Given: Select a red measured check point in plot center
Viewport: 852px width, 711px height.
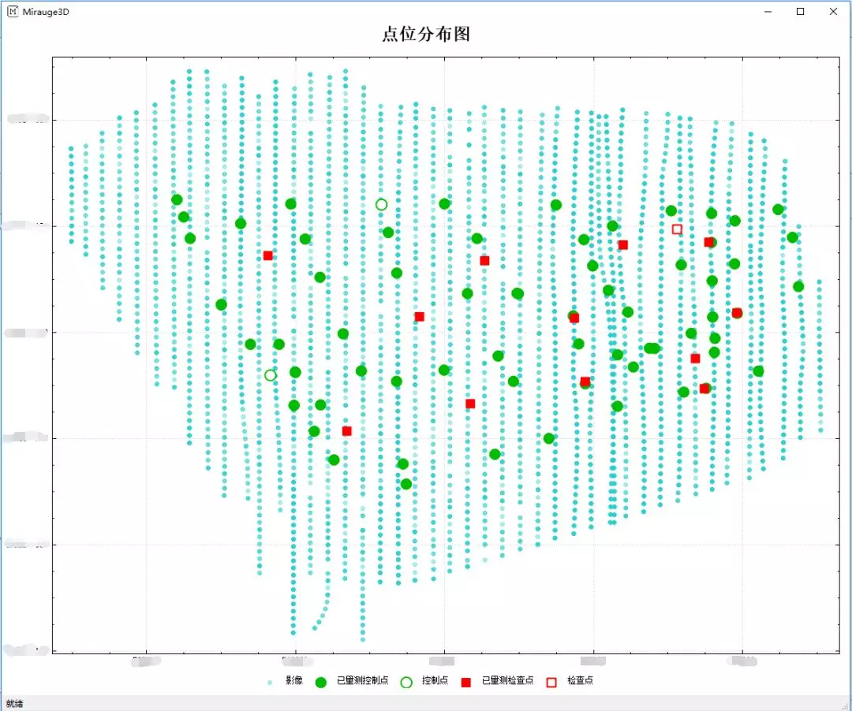Looking at the screenshot, I should point(419,317).
